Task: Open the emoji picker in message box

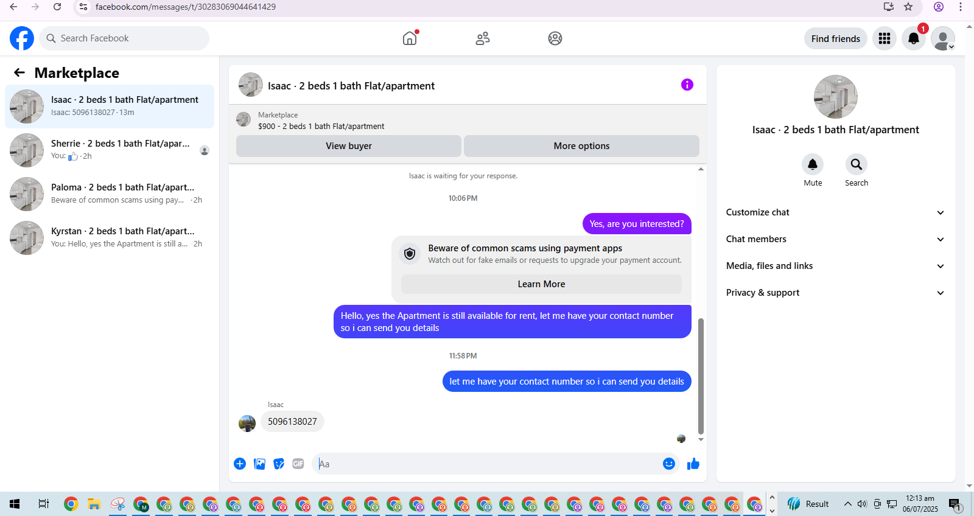Action: [x=669, y=464]
